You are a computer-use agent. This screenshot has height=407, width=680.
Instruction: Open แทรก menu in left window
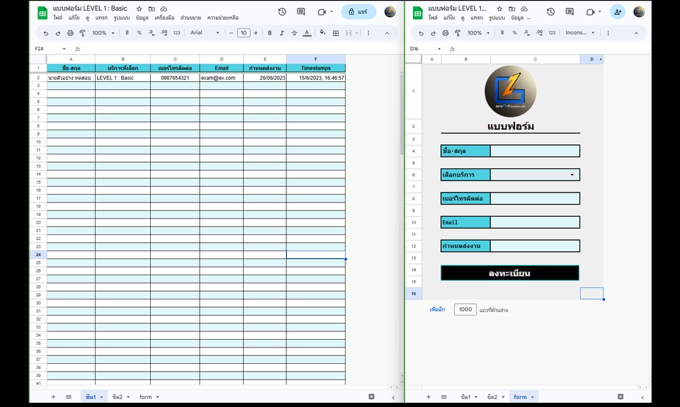pyautogui.click(x=101, y=18)
